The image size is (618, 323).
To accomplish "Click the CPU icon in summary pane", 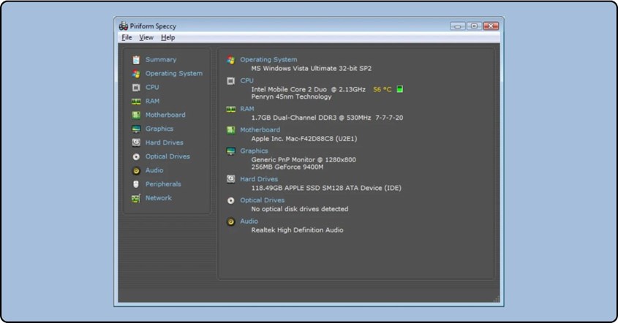I will pos(231,81).
